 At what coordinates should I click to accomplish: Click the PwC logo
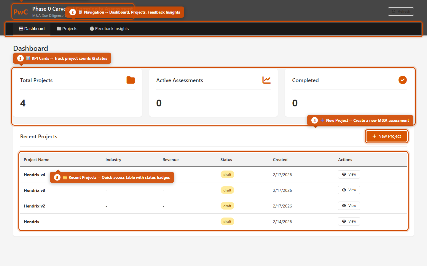tap(20, 12)
